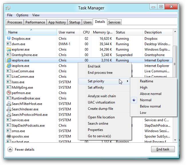
Task: Click the Grantophone.exe process icon
Action: [9, 55]
